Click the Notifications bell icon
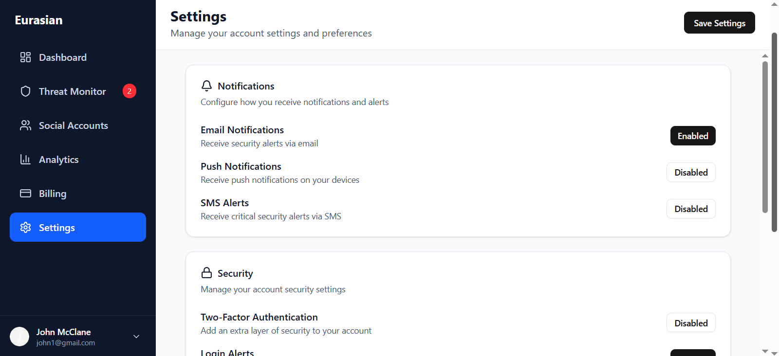779x356 pixels. click(x=206, y=86)
